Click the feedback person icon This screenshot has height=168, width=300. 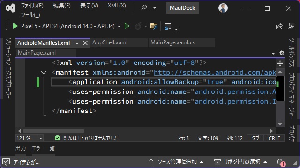coord(291,26)
